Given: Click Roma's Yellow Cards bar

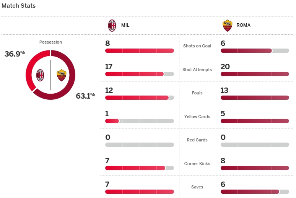Looking at the screenshot, I should pos(255,121).
